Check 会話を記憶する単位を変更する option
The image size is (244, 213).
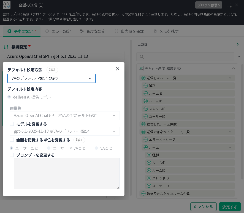coord(12,140)
